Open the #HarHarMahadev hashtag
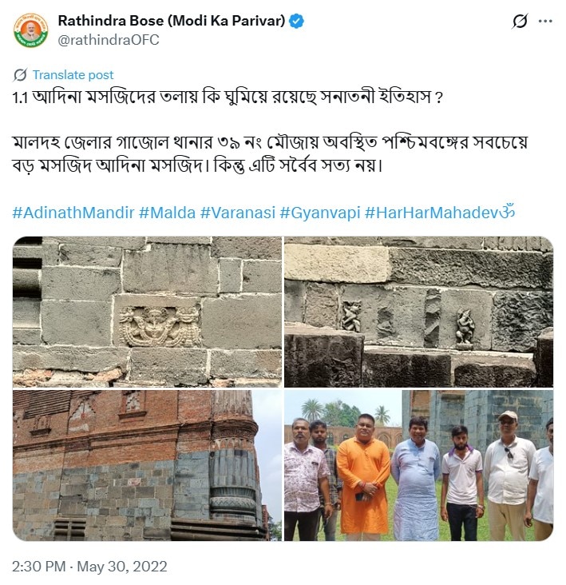566x585 pixels. pyautogui.click(x=440, y=213)
